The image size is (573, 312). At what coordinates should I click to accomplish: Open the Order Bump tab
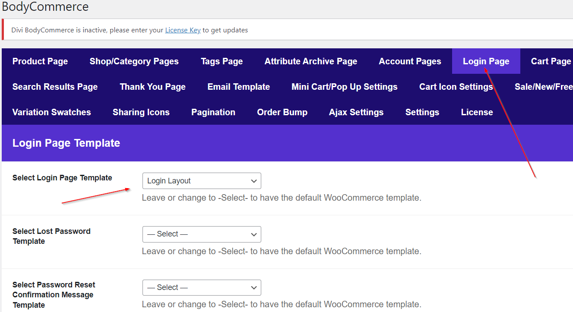coord(282,112)
